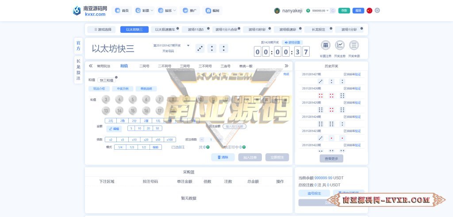The image size is (453, 217).
Task: Set multiplier to x100
Action: [170, 139]
